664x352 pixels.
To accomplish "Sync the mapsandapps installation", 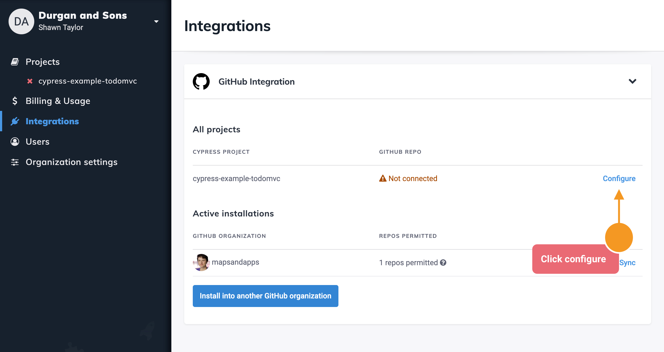I will [628, 263].
